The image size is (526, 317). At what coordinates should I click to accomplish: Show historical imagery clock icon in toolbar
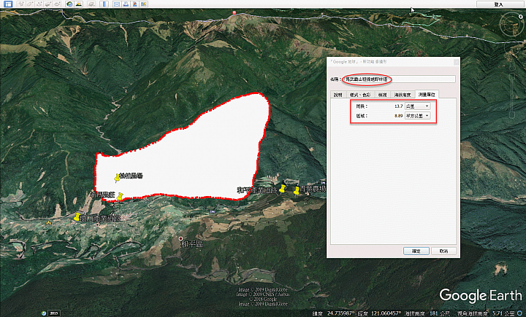(x=69, y=4)
